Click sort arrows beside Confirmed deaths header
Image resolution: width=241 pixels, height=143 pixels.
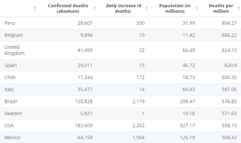click(x=94, y=8)
